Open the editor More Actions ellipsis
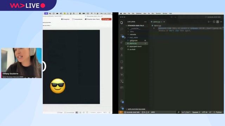This screenshot has height=126, width=225. pos(221,22)
